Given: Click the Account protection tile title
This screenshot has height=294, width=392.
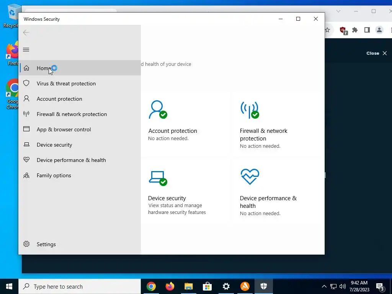Looking at the screenshot, I should (173, 131).
